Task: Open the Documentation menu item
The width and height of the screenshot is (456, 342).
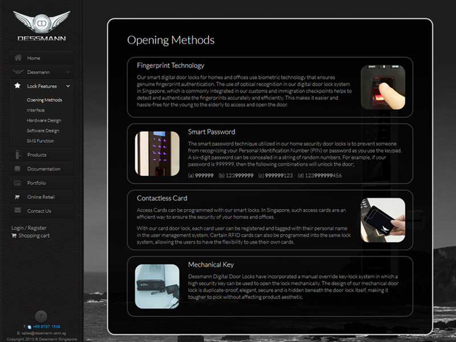Action: [42, 169]
